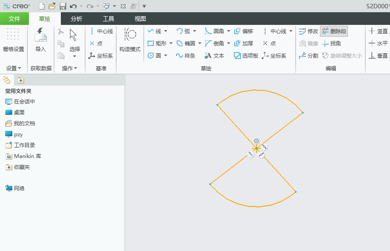Select the 文本 text tool
390x251 pixels.
pyautogui.click(x=214, y=55)
